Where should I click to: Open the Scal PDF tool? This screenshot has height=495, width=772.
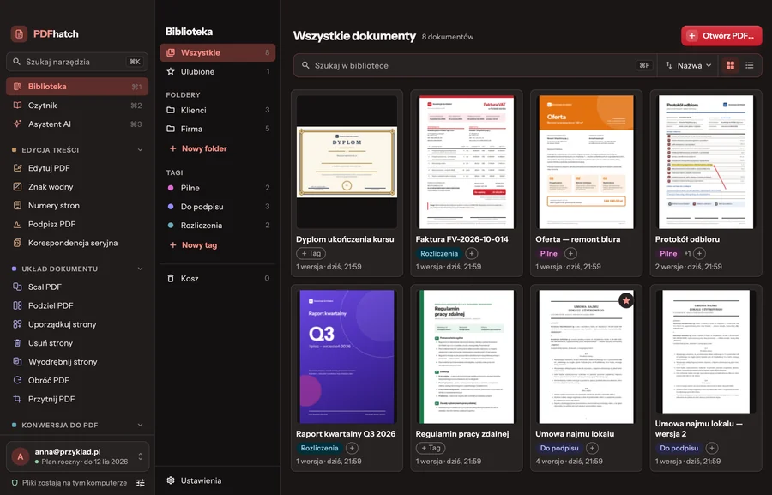point(77,287)
